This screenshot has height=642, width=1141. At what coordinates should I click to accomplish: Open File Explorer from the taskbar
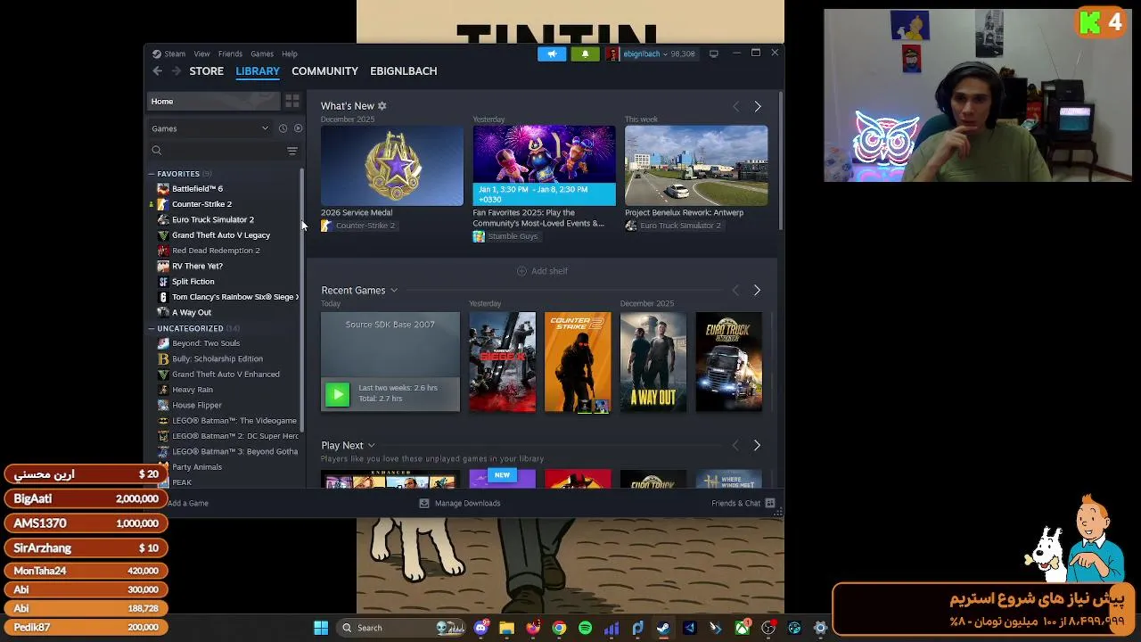point(506,628)
